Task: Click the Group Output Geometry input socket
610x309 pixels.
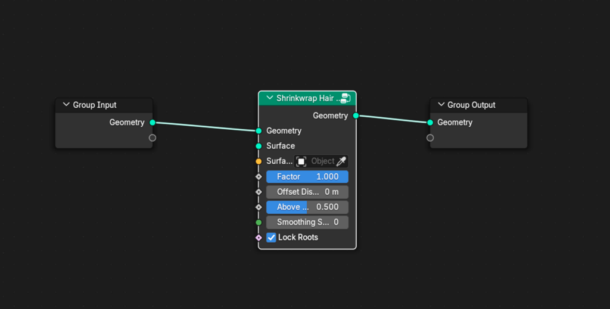Action: pyautogui.click(x=430, y=123)
